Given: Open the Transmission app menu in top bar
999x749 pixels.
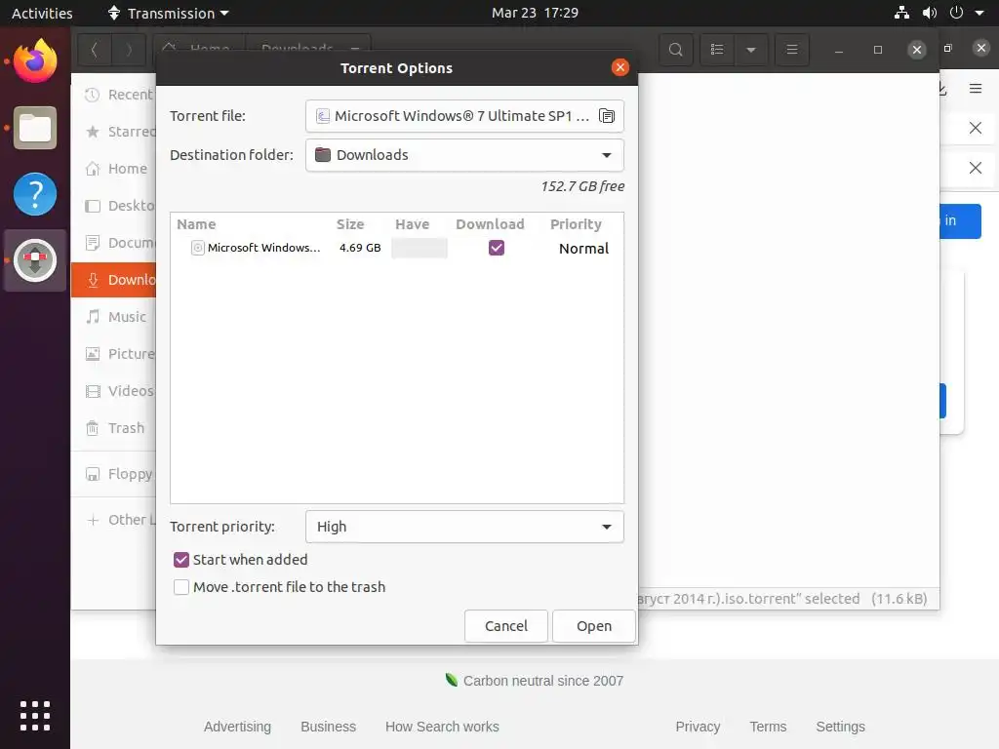Looking at the screenshot, I should [x=168, y=13].
